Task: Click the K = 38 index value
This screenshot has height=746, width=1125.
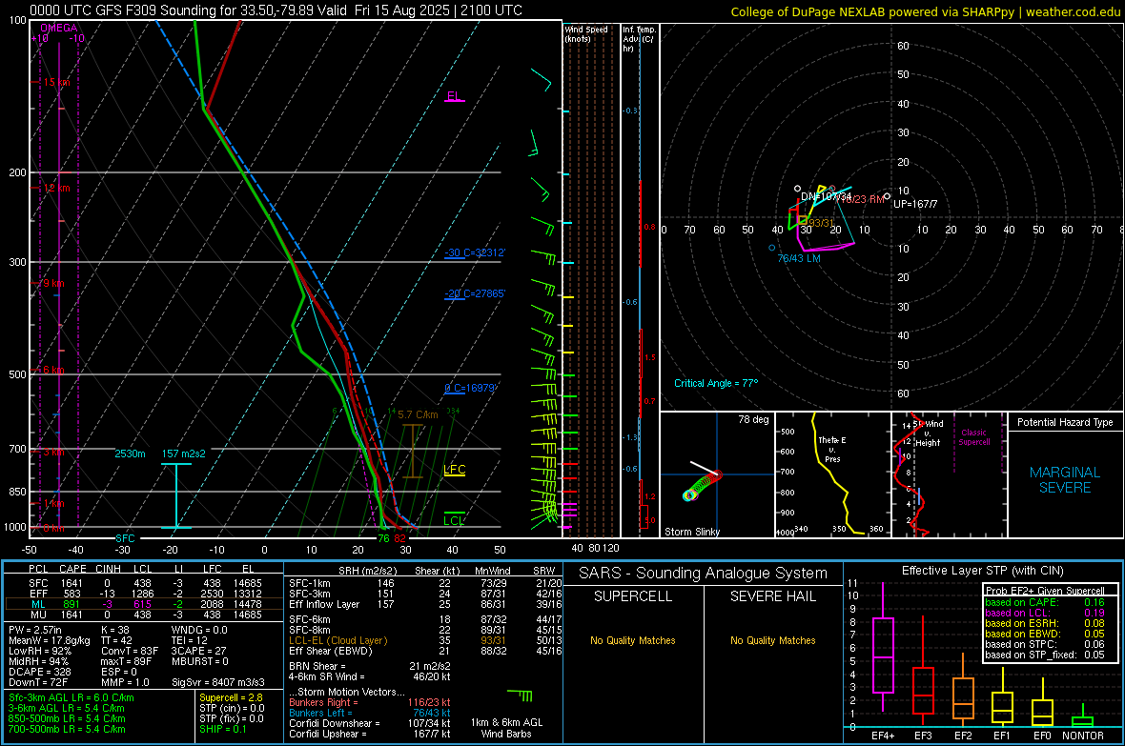Action: (114, 630)
